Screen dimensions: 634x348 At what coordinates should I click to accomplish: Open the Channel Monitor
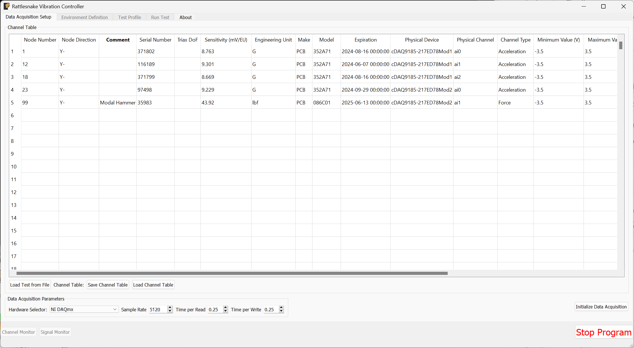[x=19, y=332]
